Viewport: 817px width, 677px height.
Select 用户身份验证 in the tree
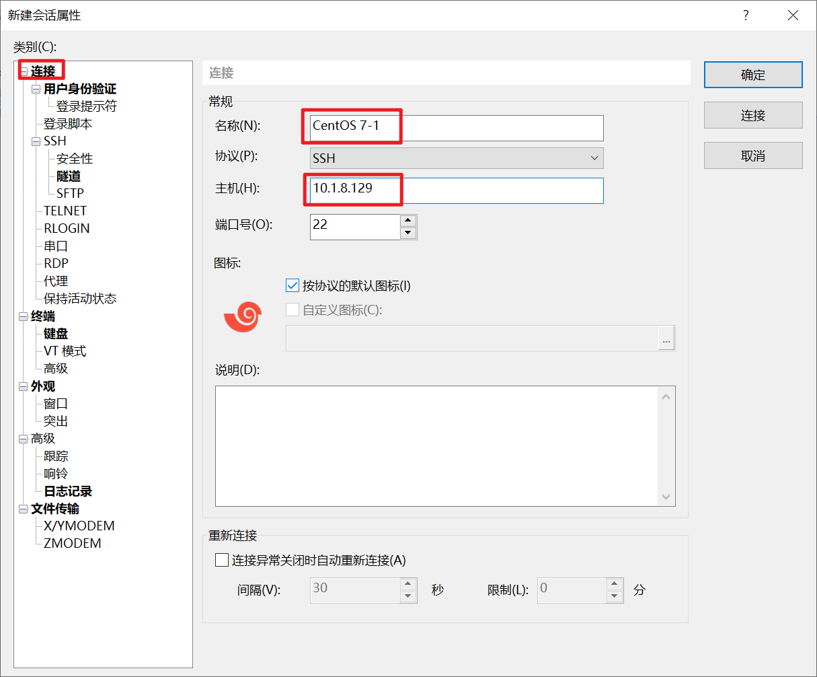(80, 89)
